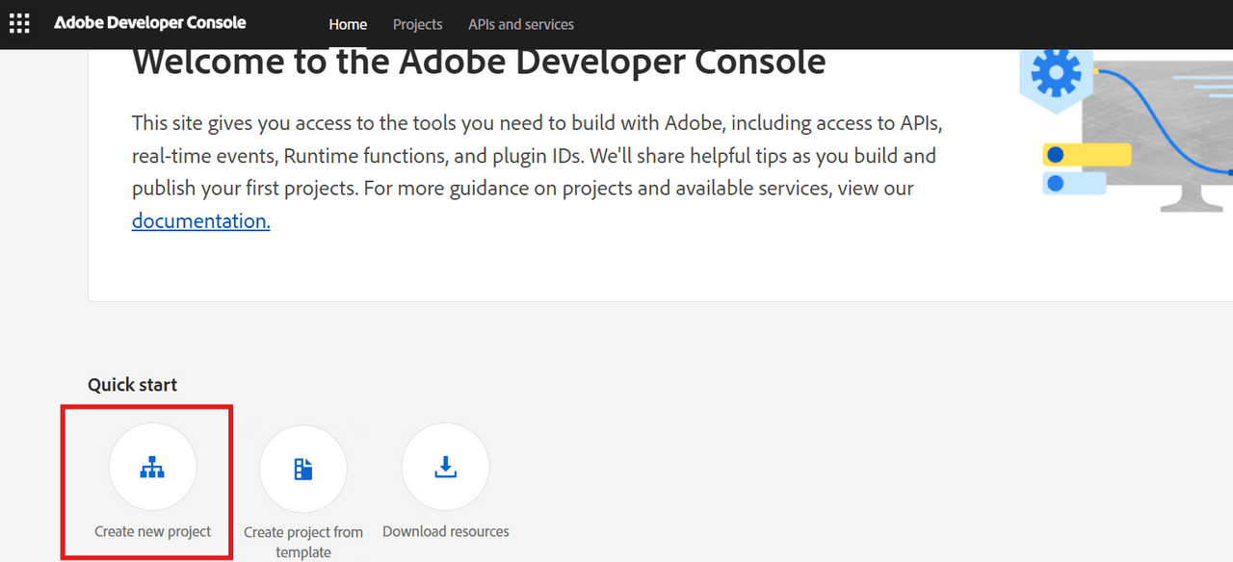
Task: Open the app switcher grid icon
Action: click(18, 23)
